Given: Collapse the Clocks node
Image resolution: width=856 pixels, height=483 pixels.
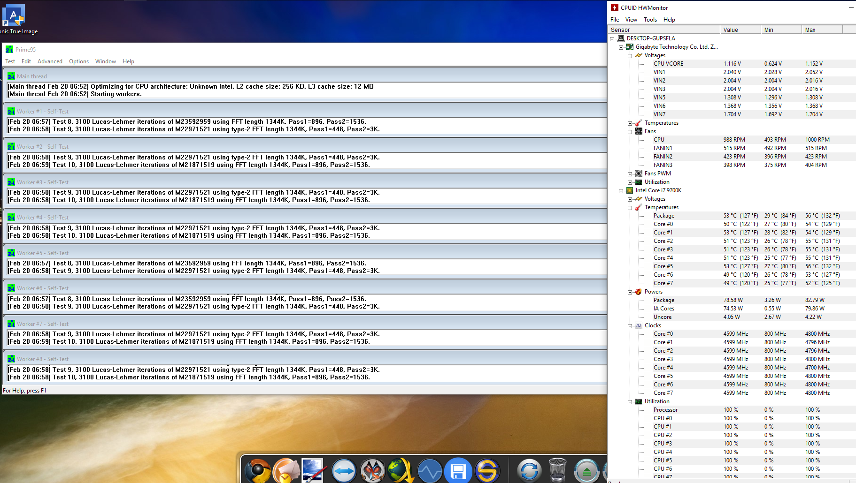Looking at the screenshot, I should click(630, 326).
